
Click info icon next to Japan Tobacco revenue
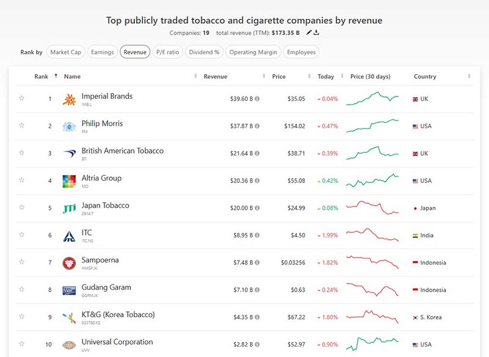(257, 209)
